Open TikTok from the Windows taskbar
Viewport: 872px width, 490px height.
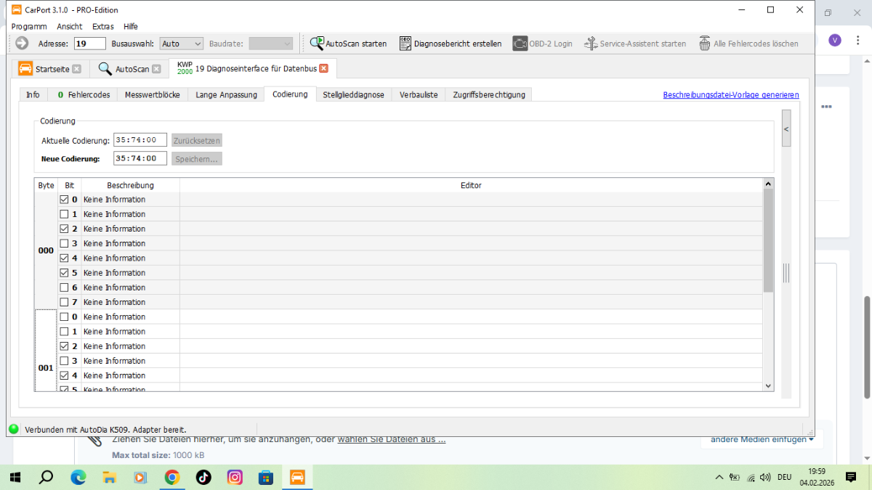(203, 477)
